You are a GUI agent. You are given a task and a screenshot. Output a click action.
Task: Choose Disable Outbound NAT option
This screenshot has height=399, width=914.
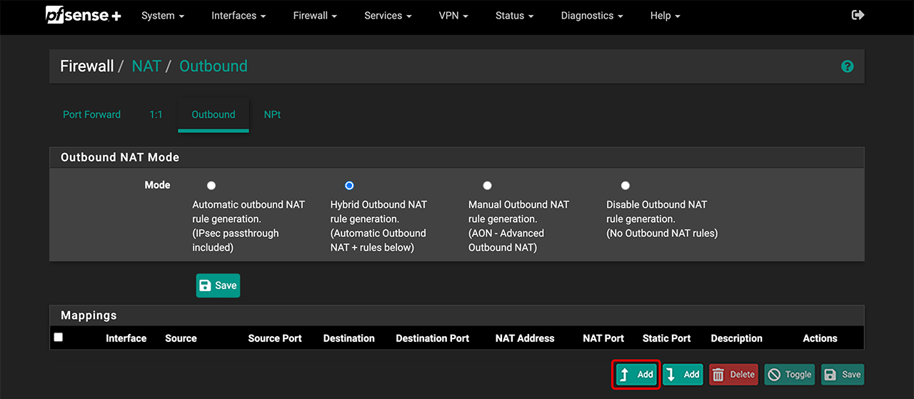point(625,186)
